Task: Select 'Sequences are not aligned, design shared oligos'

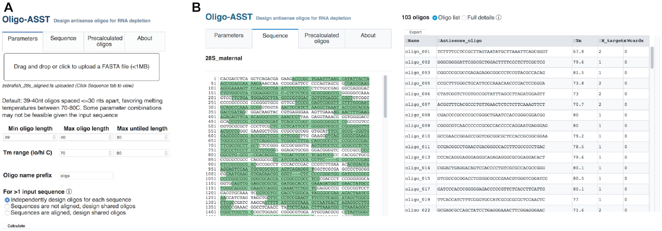Action: pos(7,206)
